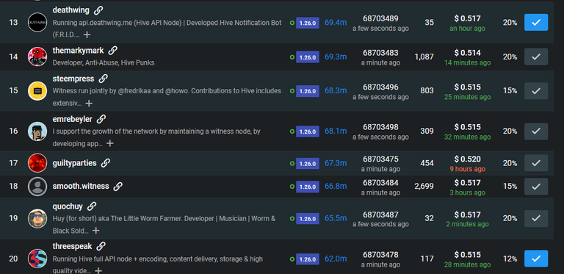
Task: Open guiltyparties' 67.3m votes
Action: 336,163
